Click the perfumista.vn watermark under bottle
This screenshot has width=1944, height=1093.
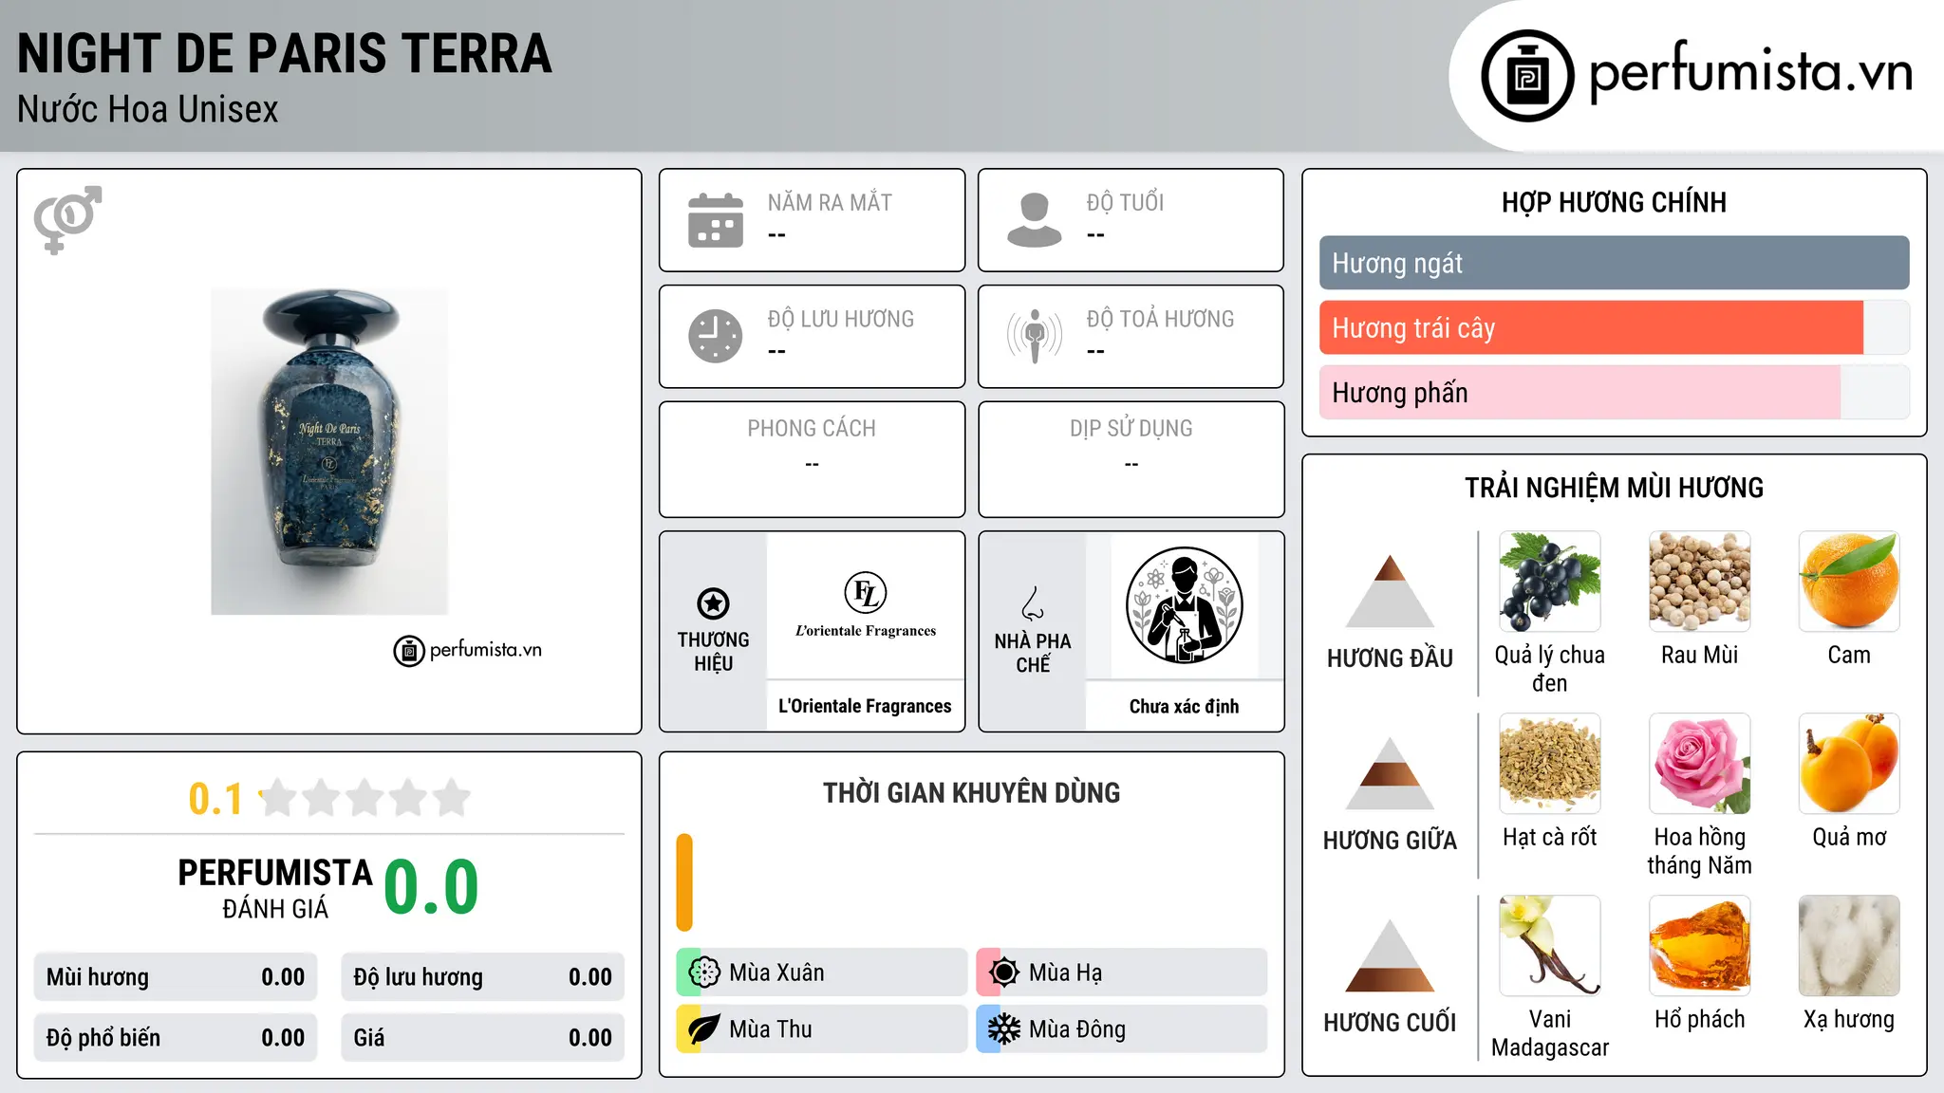point(468,651)
